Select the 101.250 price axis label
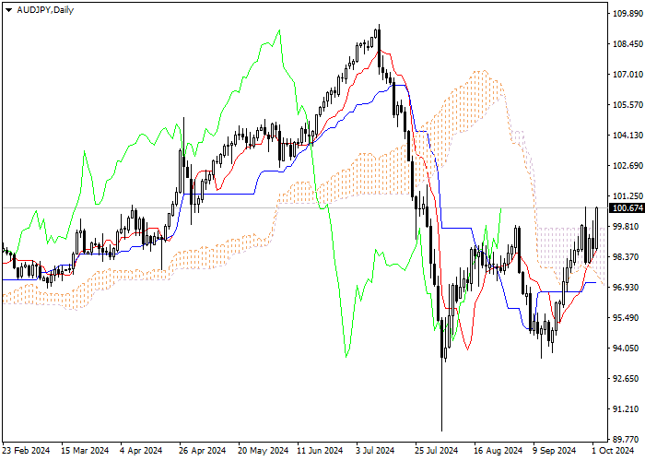Viewport: 645px width, 461px height. [x=627, y=196]
